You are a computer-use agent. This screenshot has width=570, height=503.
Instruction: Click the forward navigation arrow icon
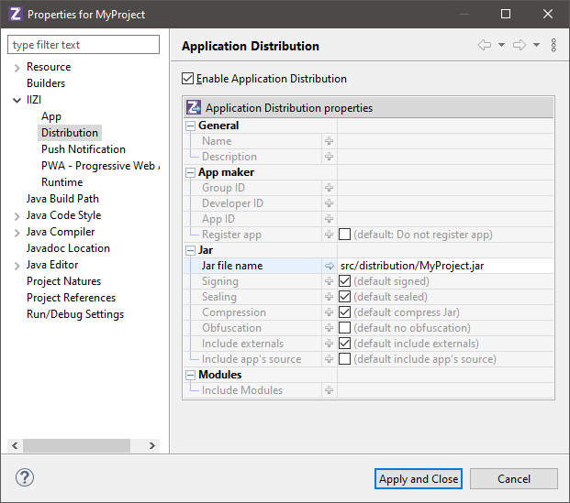520,46
